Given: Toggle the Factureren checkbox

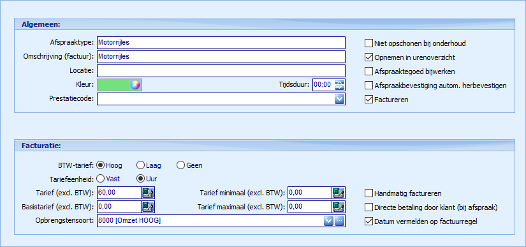Looking at the screenshot, I should tap(369, 100).
